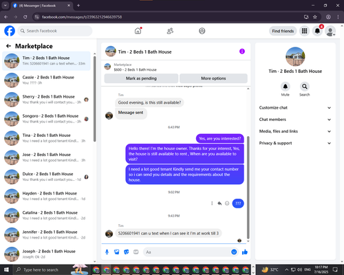Image resolution: width=344 pixels, height=275 pixels.
Task: Open Hayden - 2 Beds 1 Bath House chat
Action: click(x=46, y=196)
